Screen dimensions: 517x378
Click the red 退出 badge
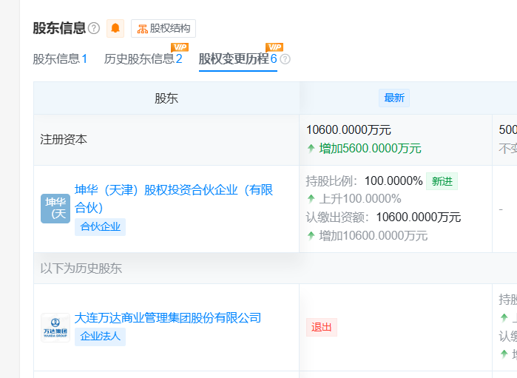coord(322,327)
